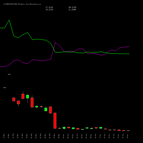
Task: Click the 12 May date label
Action: point(9,136)
